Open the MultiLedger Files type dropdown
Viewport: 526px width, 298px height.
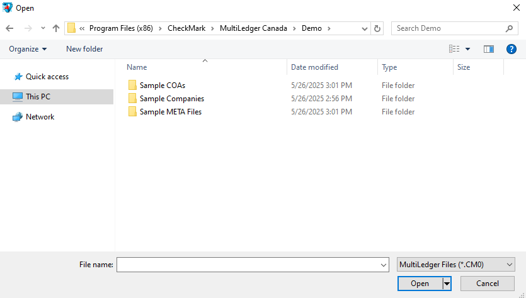(456, 265)
